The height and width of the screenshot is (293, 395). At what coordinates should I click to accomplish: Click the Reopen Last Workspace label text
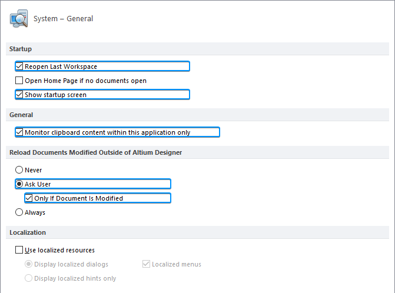pyautogui.click(x=61, y=66)
